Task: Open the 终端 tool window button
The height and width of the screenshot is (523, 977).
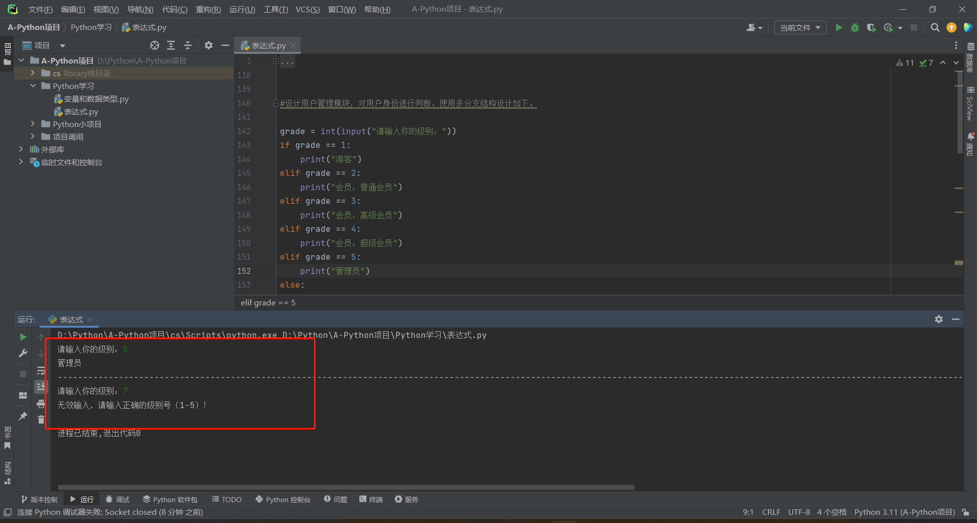Action: [371, 500]
